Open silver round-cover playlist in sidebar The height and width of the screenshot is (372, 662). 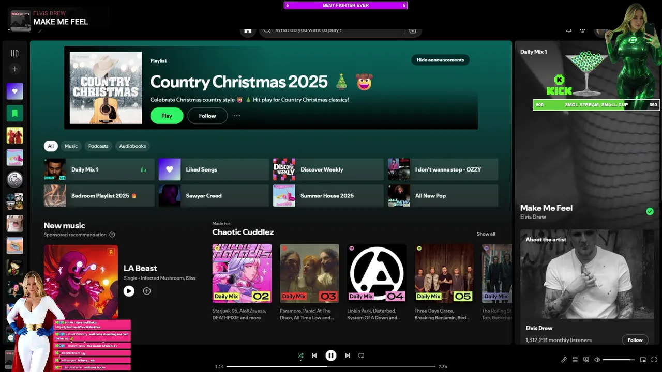click(14, 180)
